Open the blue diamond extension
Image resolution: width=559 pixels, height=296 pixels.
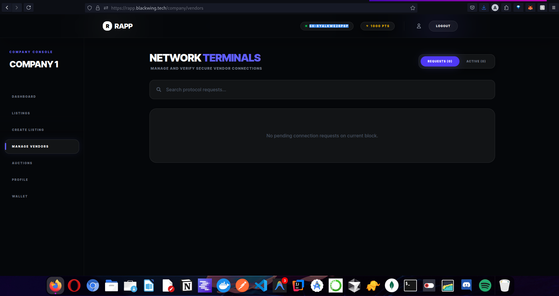[518, 8]
